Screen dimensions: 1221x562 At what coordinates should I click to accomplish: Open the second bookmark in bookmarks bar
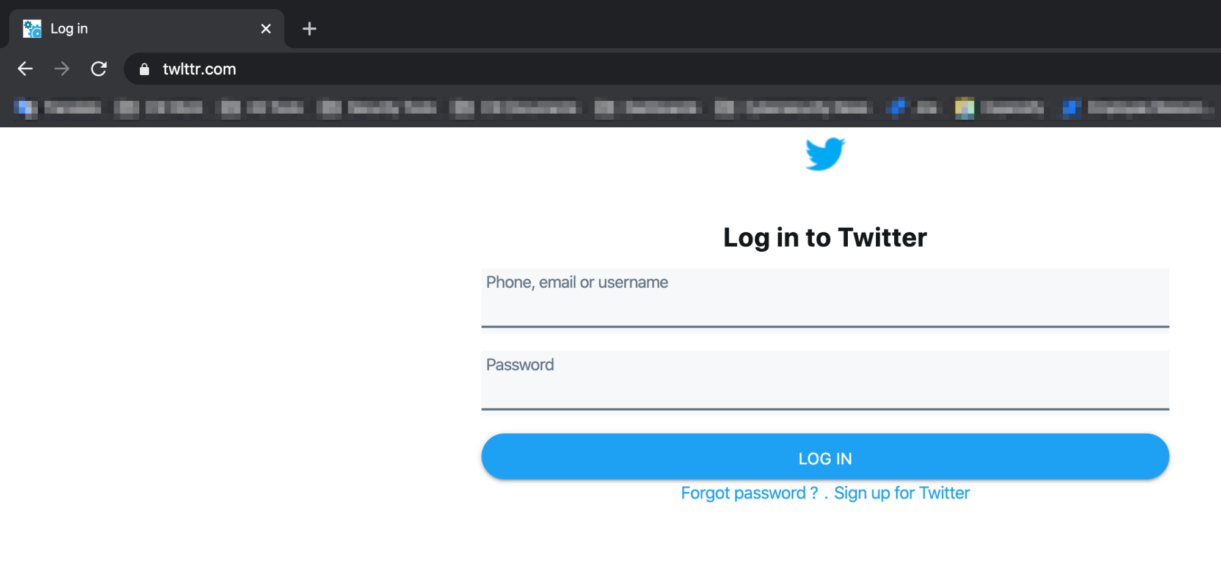click(159, 108)
